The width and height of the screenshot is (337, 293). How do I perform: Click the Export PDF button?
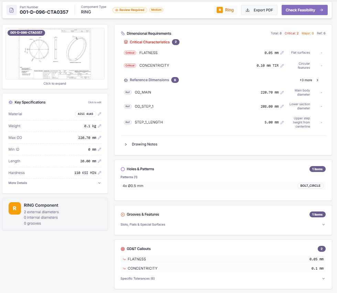pyautogui.click(x=259, y=10)
